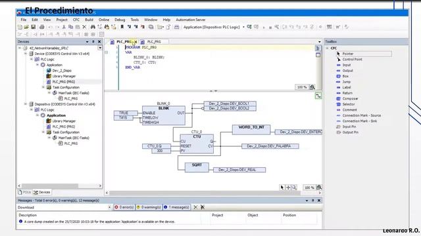Click the SQRT box in CFC
Viewport: 421px width, 236px height.
point(197,167)
